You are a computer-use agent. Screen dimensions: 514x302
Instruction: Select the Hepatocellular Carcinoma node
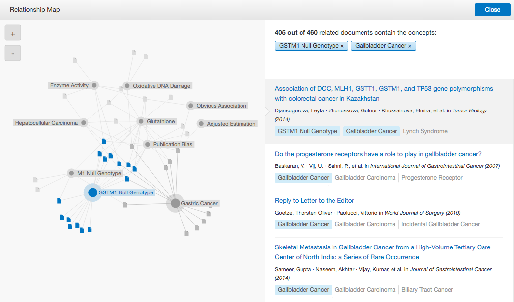[x=84, y=123]
